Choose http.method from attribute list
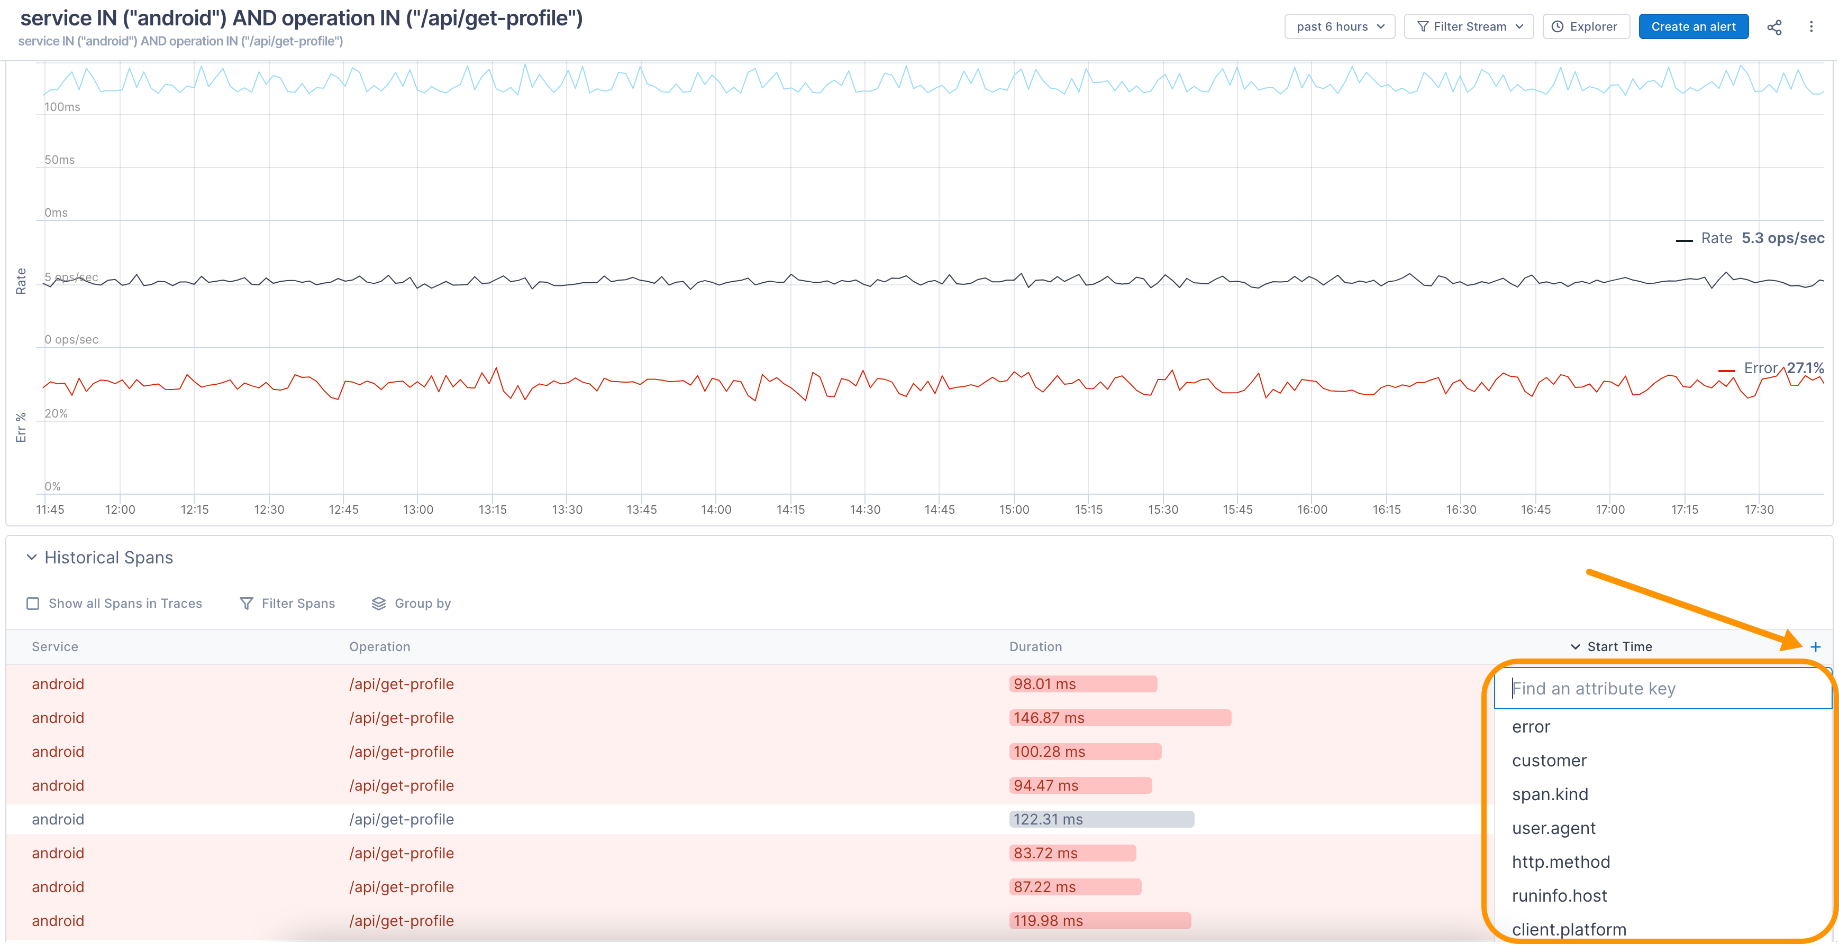Screen dimensions: 1839x945 (1561, 861)
